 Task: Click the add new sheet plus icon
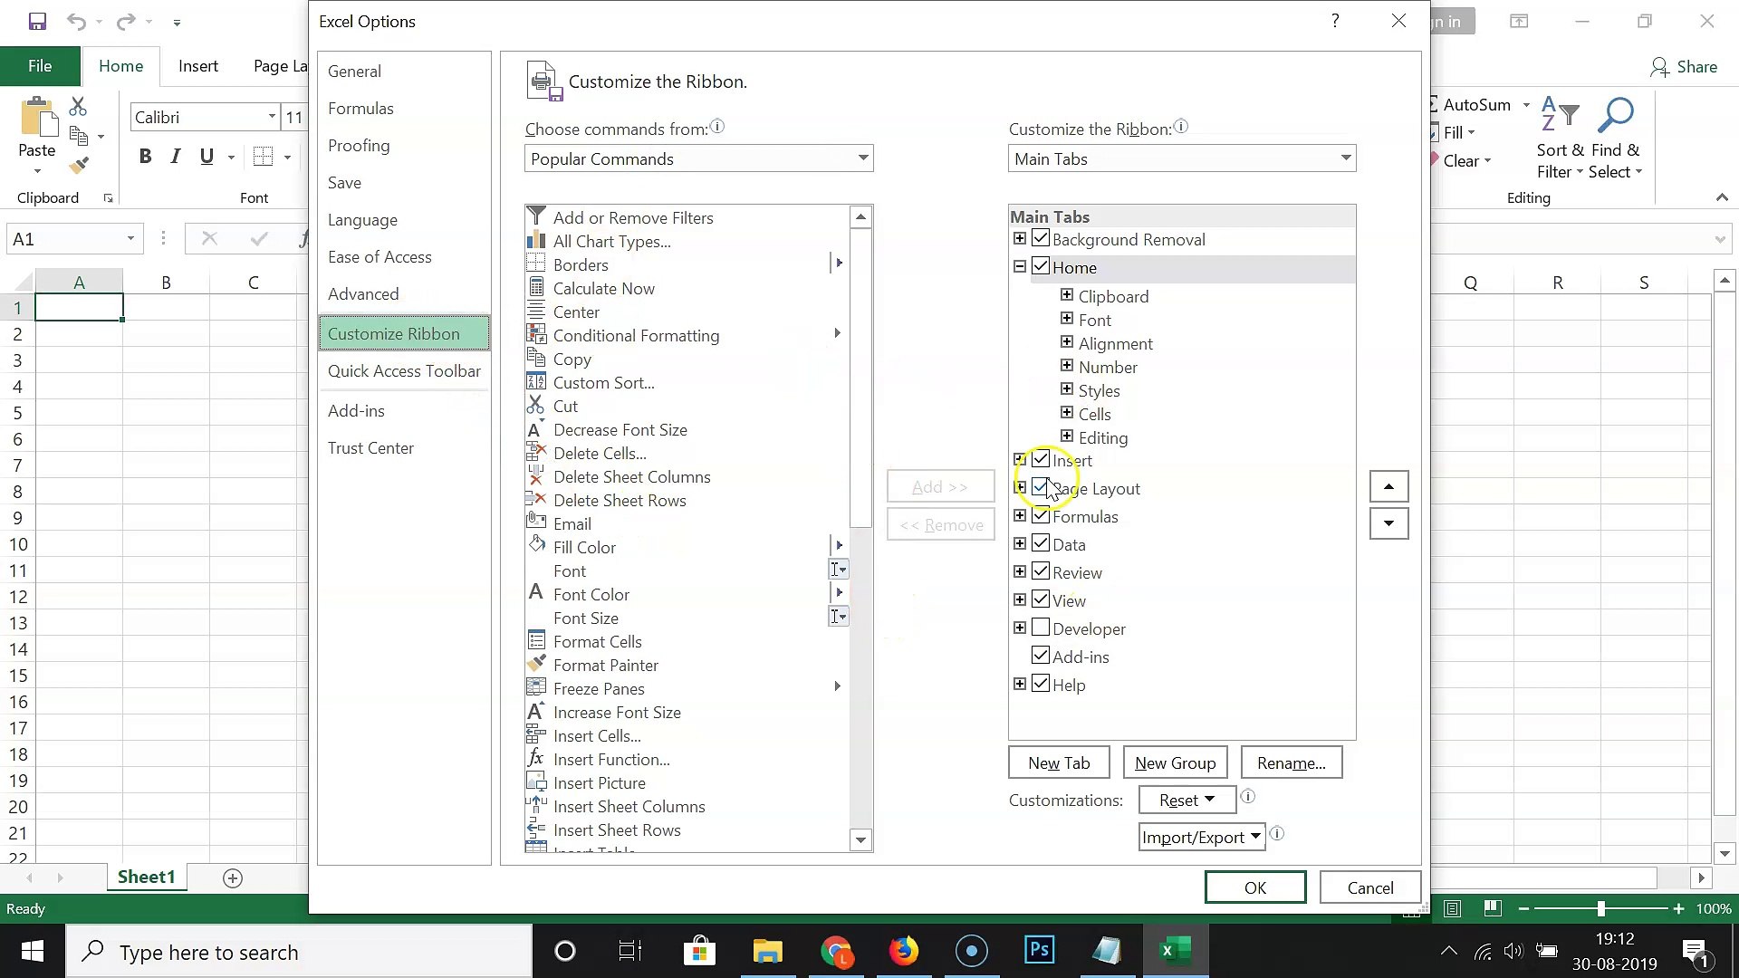pos(233,878)
